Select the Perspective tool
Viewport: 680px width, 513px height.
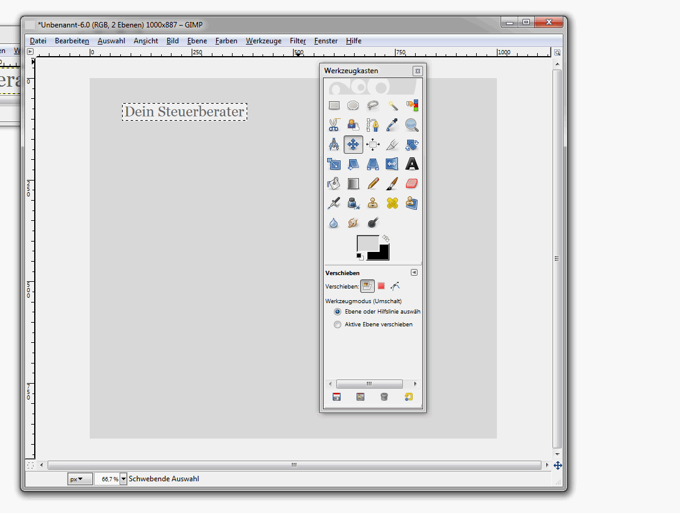(372, 163)
